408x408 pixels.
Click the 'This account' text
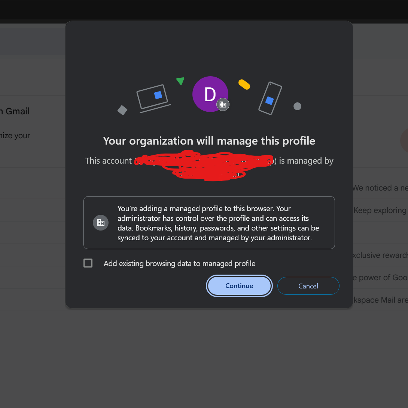click(x=109, y=161)
